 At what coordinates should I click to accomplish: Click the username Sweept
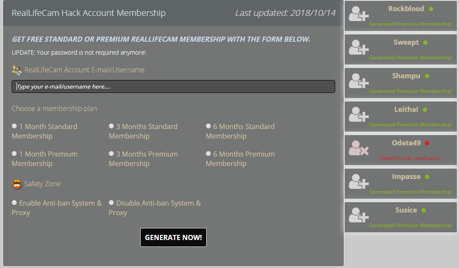coord(406,42)
